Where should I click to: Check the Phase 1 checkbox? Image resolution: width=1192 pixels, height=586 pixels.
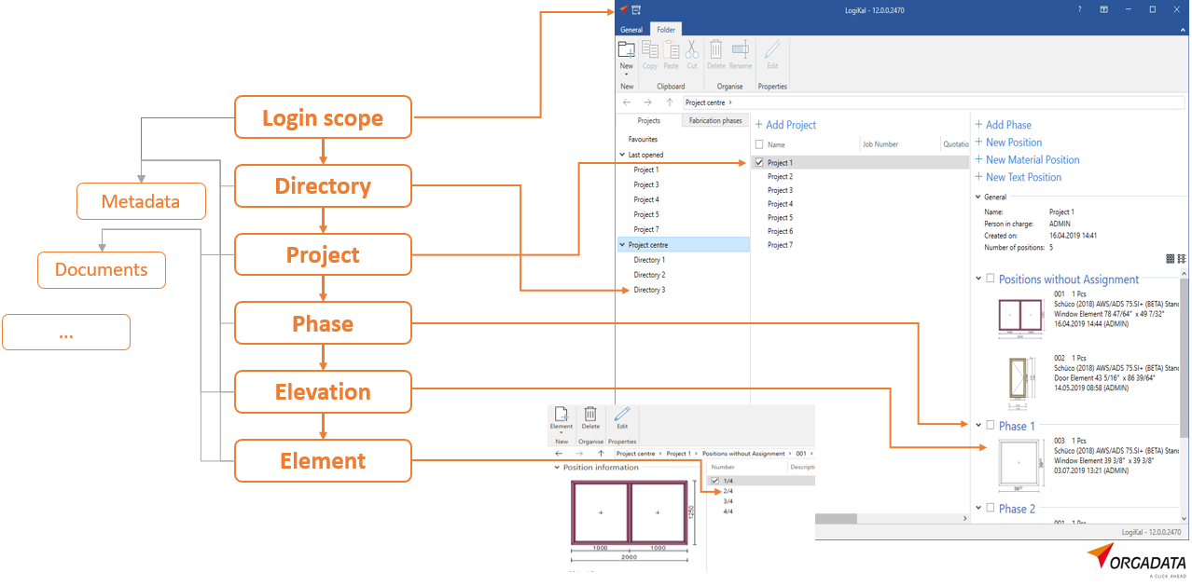click(991, 425)
